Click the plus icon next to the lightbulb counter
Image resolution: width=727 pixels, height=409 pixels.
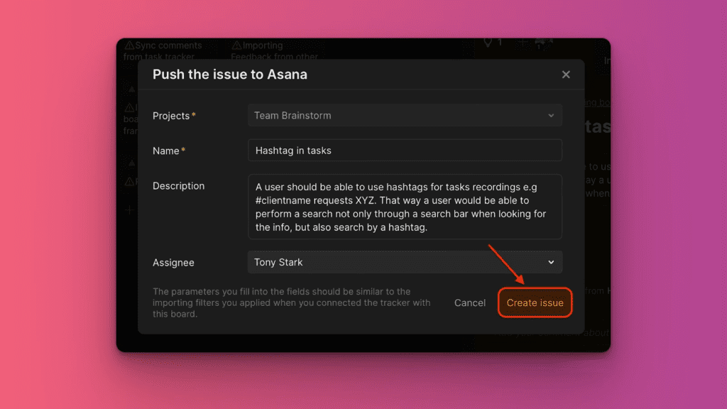[523, 43]
